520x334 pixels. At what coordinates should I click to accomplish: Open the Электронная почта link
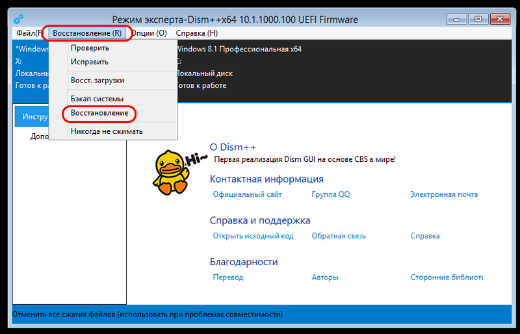click(x=444, y=194)
